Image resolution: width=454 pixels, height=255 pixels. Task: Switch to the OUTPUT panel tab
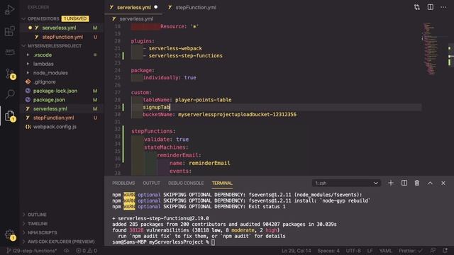[x=151, y=183]
